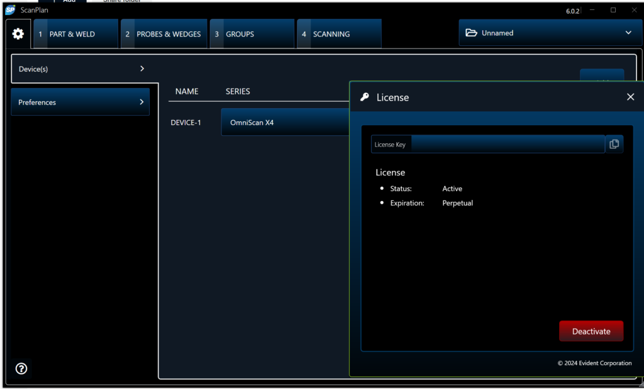This screenshot has width=644, height=389.
Task: Click the ScanPlan logo in title bar
Action: click(10, 10)
